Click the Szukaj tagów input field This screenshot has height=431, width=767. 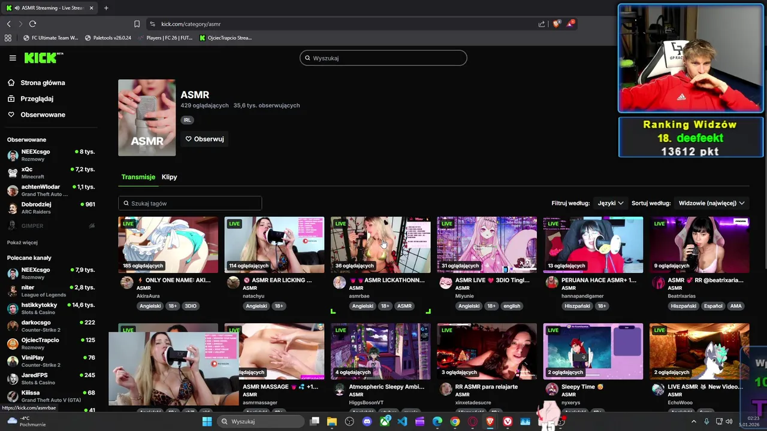190,204
